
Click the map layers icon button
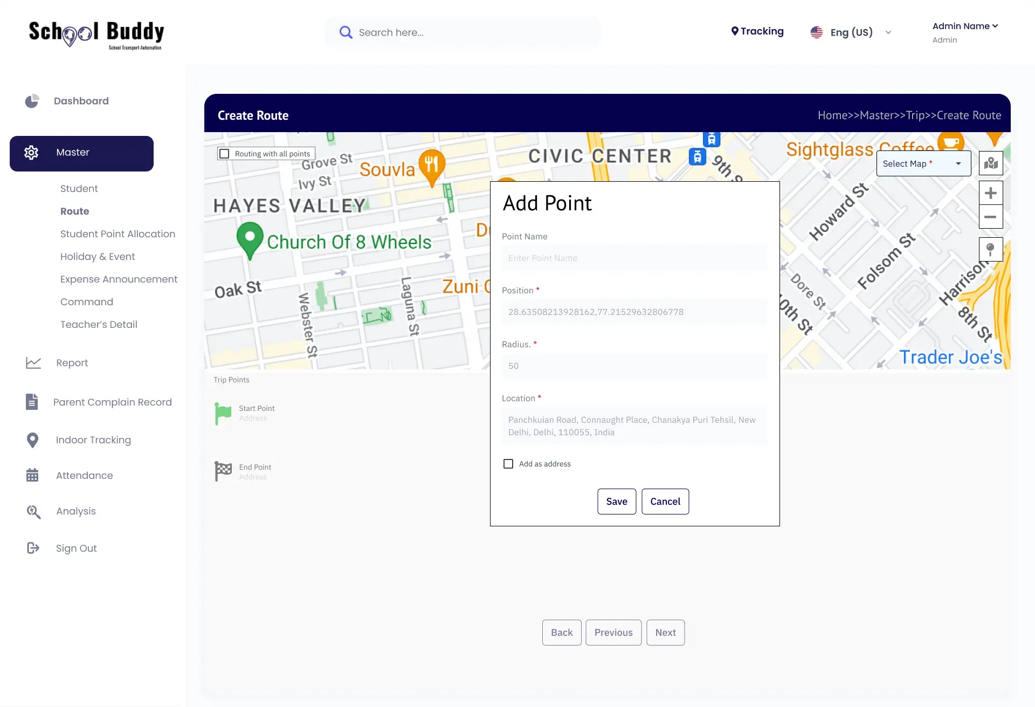point(991,163)
